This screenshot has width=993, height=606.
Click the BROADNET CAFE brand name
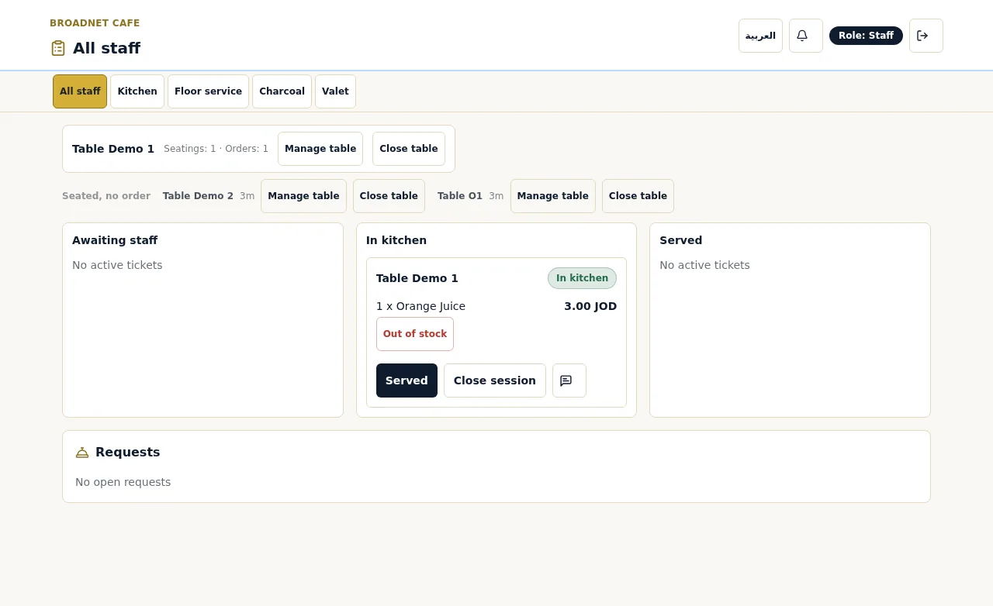click(95, 23)
